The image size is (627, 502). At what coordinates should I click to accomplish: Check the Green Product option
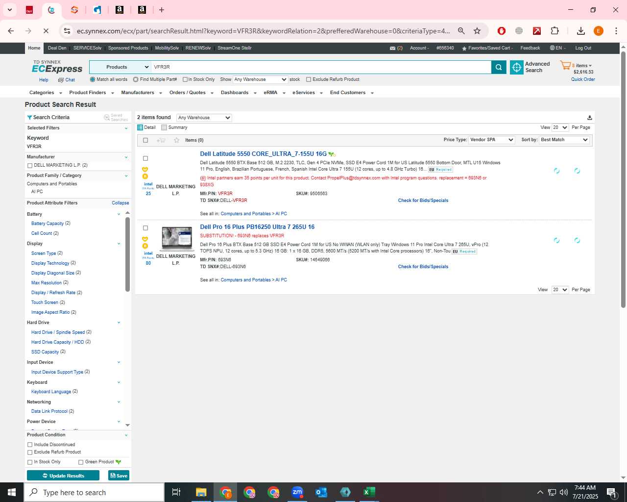tap(81, 462)
